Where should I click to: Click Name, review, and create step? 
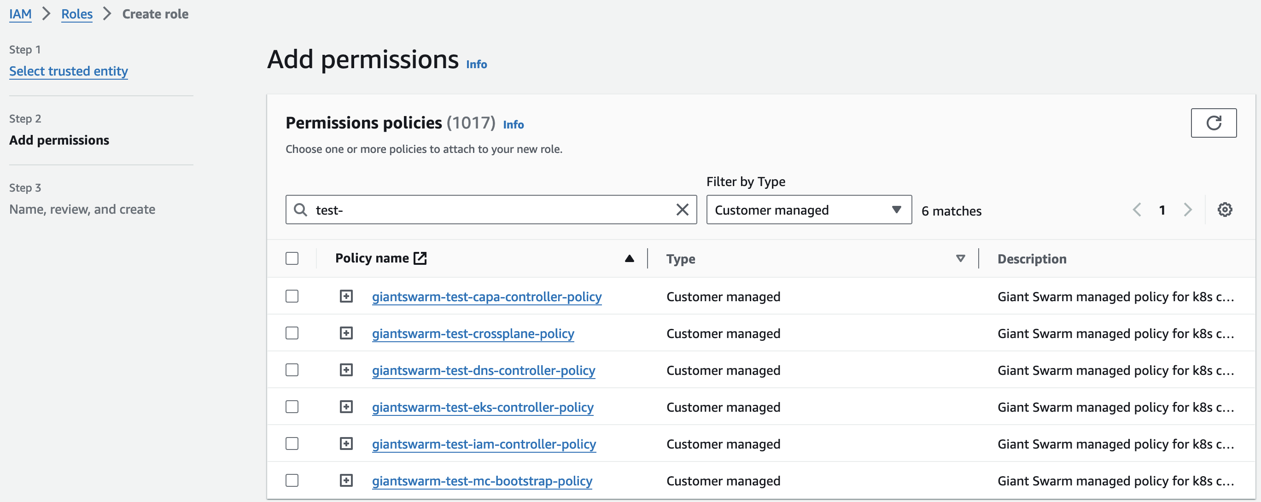(x=82, y=210)
